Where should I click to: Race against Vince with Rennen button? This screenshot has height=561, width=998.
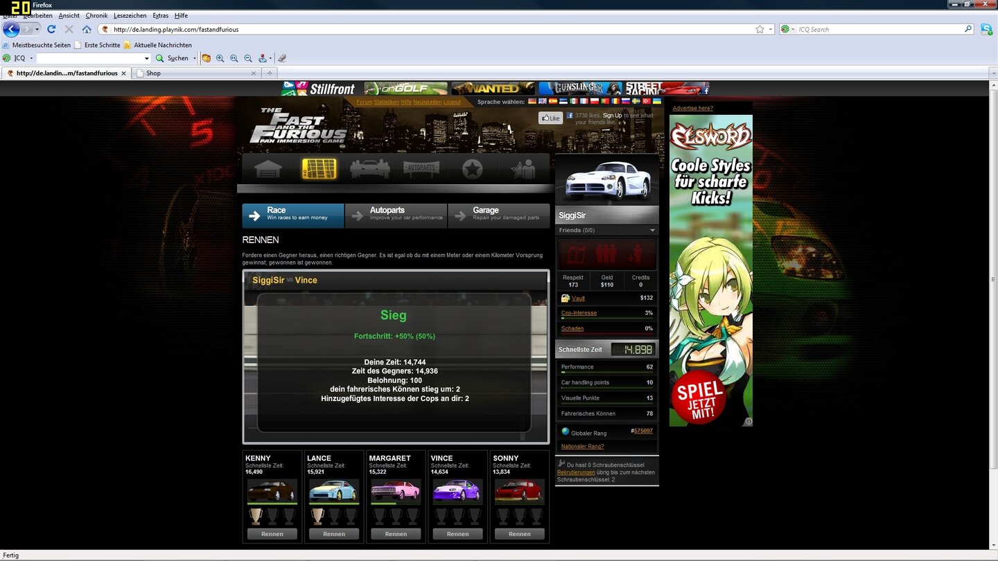click(457, 534)
